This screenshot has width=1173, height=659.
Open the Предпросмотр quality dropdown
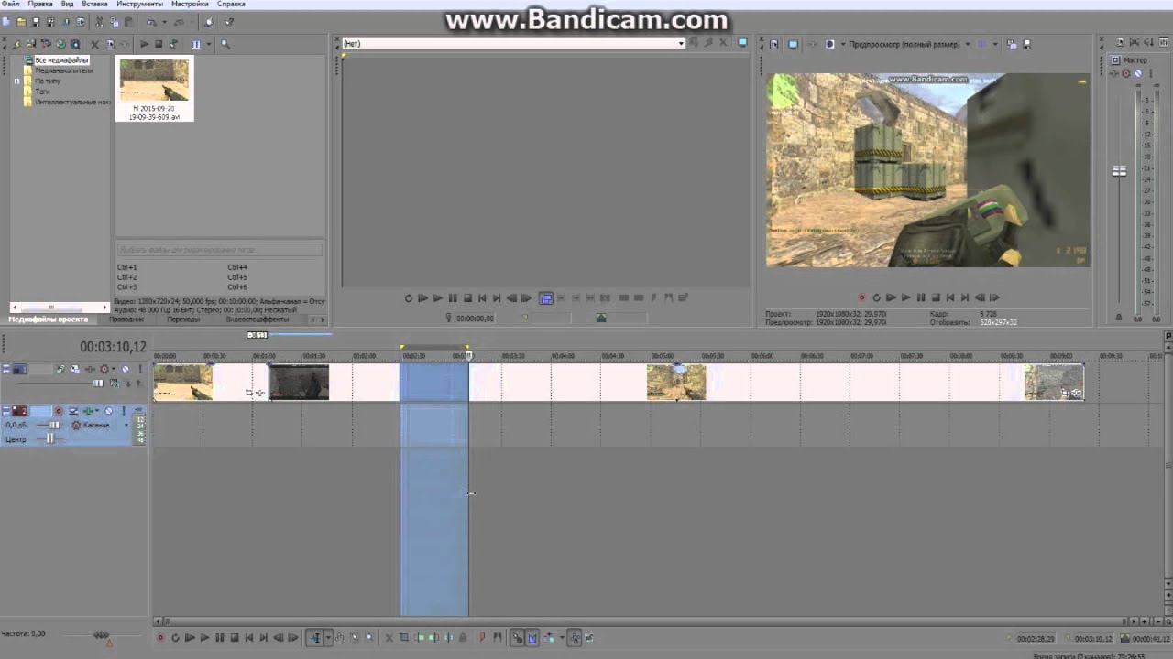pos(968,44)
